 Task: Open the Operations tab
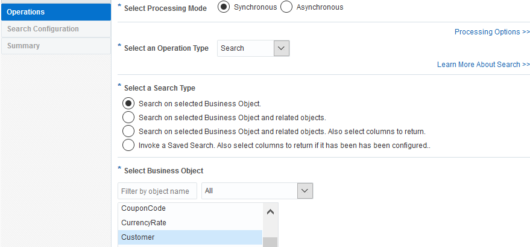(55, 12)
